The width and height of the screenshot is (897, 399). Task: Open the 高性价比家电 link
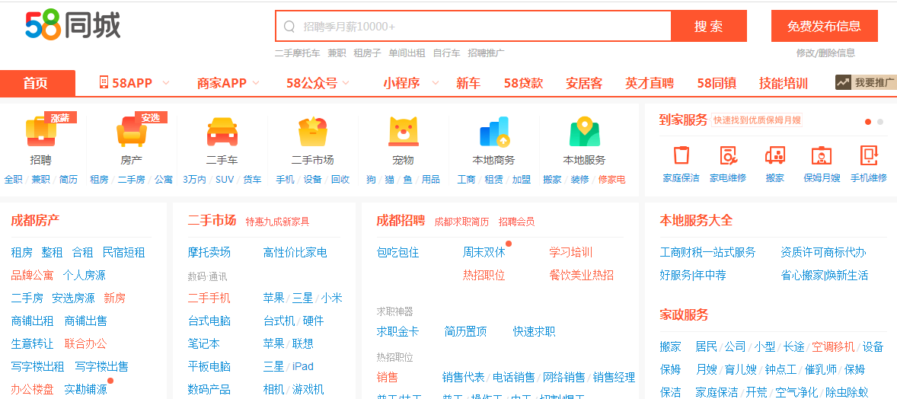click(x=295, y=253)
